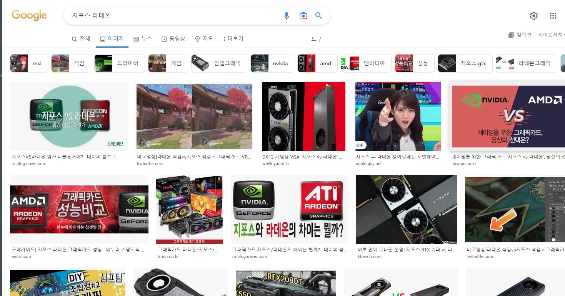The image size is (565, 296).
Task: Switch to the 전체 tab
Action: tap(81, 39)
